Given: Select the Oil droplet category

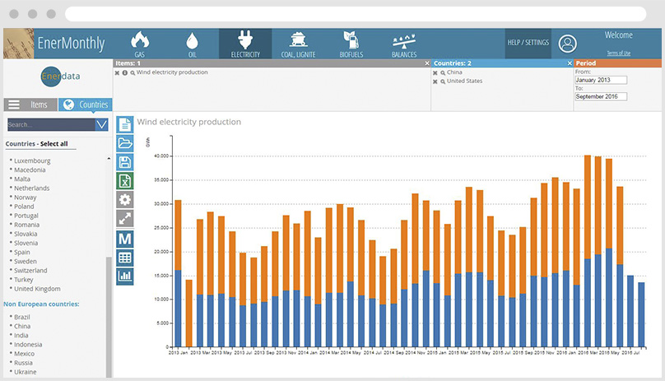Looking at the screenshot, I should pos(193,44).
